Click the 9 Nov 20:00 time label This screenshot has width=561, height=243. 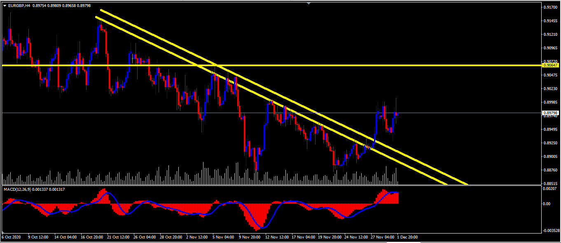pyautogui.click(x=250, y=237)
